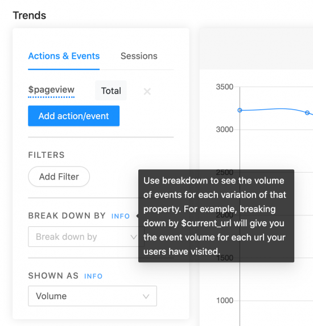Image resolution: width=313 pixels, height=326 pixels.
Task: Click the breakdown tooltip text box
Action: pos(216,216)
